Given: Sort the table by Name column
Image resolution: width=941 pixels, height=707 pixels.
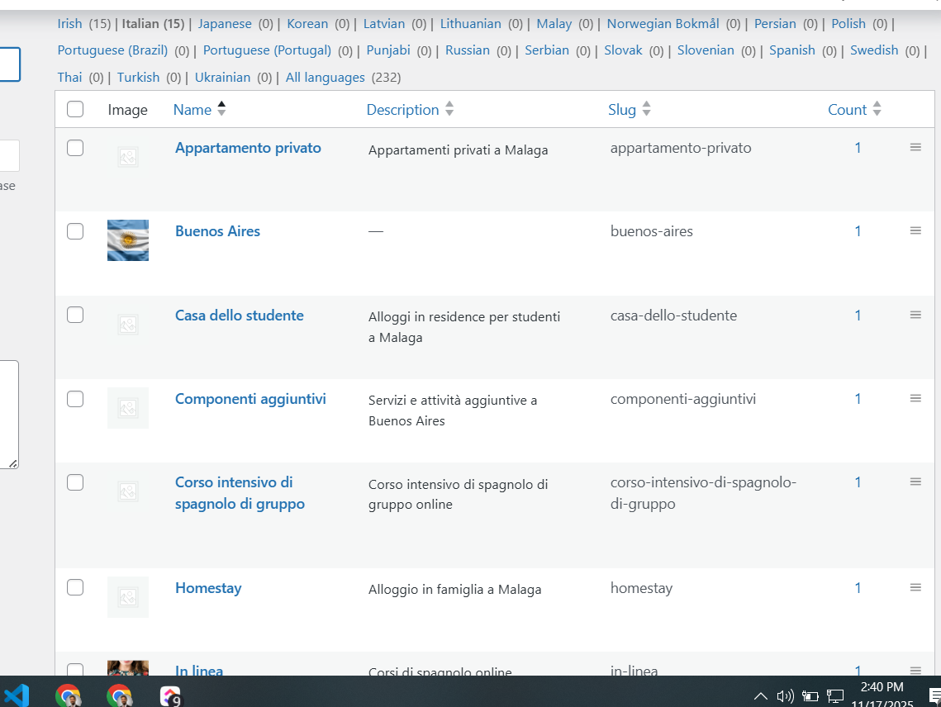Looking at the screenshot, I should pos(192,110).
